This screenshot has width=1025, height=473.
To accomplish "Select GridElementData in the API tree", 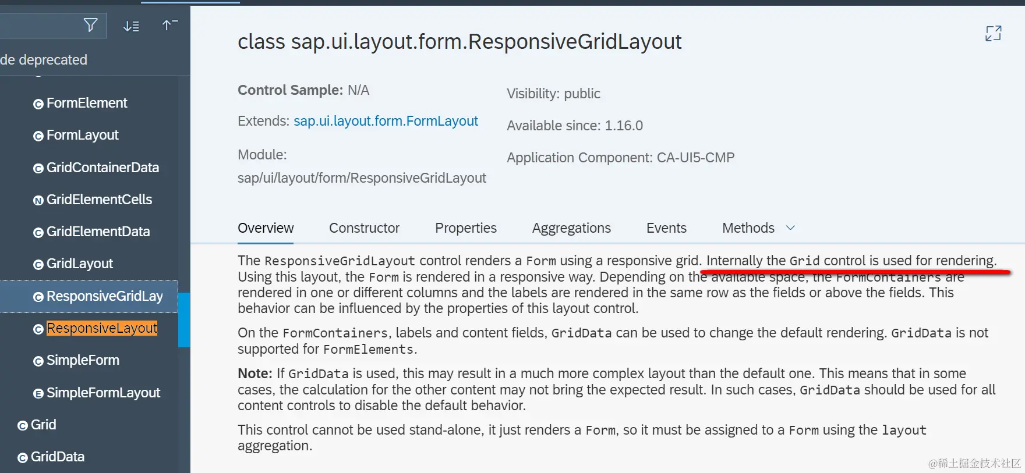I will 98,232.
